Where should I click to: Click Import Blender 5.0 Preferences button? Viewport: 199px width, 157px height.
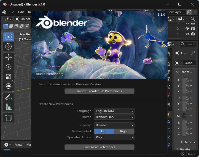pos(99,91)
